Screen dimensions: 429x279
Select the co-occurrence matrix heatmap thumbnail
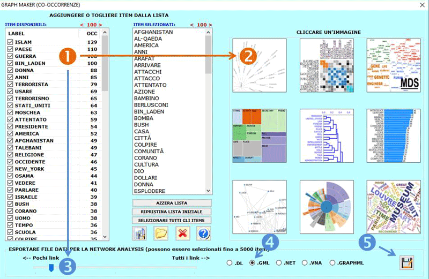tap(327, 65)
